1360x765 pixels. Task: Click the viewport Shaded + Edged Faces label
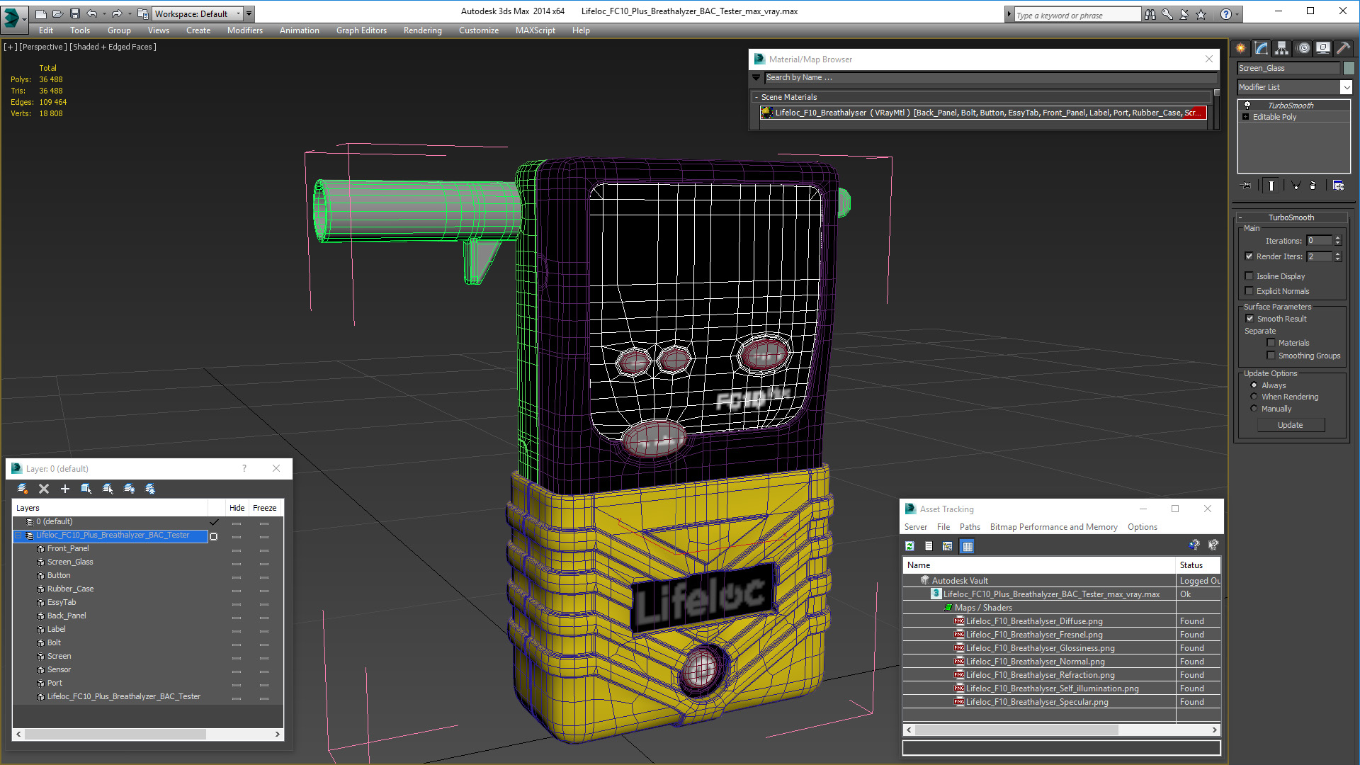pyautogui.click(x=113, y=47)
